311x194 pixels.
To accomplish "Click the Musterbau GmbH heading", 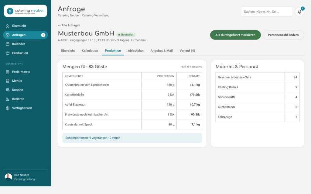I will coord(86,33).
